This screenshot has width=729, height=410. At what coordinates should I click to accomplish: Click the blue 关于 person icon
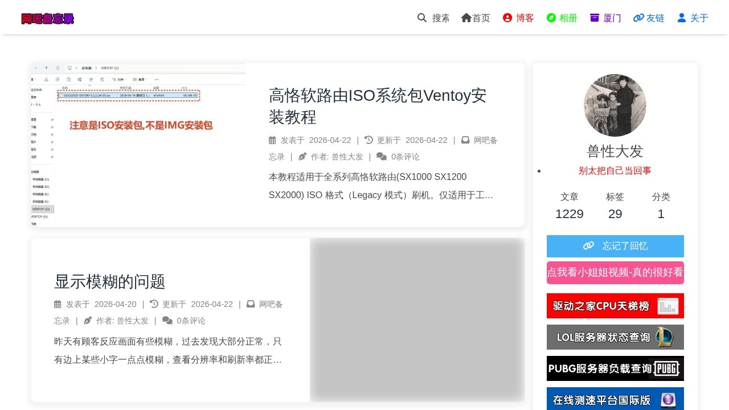click(682, 18)
